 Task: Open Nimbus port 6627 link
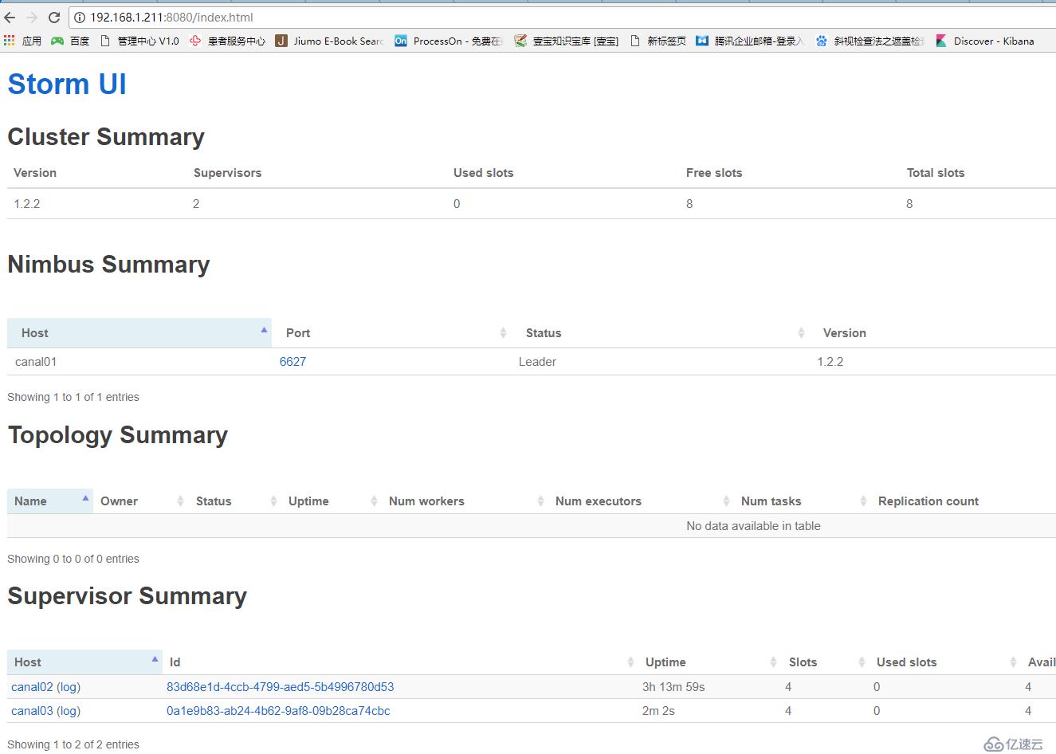coord(292,361)
